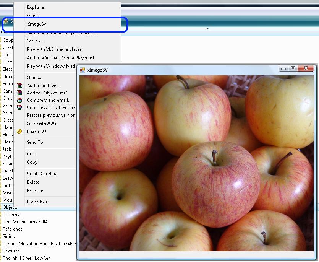Choose Play with VLC media player
The width and height of the screenshot is (319, 262).
tap(54, 49)
